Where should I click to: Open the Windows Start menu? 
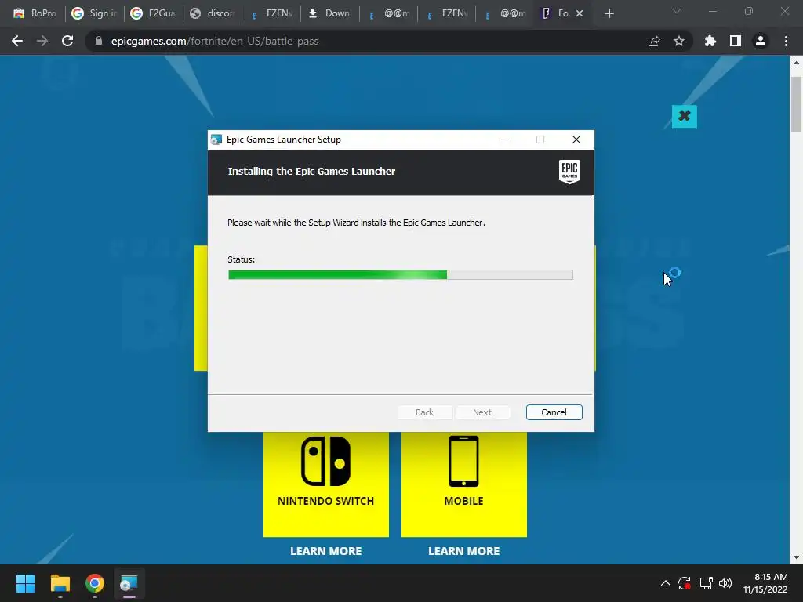(25, 583)
